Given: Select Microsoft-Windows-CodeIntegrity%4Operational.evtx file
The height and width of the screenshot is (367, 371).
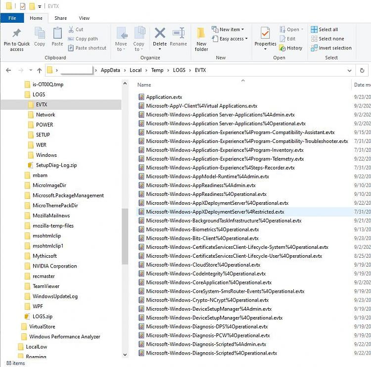Looking at the screenshot, I should (206, 274).
